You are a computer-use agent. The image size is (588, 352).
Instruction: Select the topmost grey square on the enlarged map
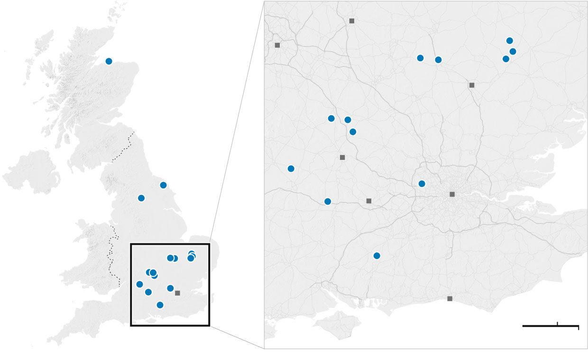click(x=351, y=21)
